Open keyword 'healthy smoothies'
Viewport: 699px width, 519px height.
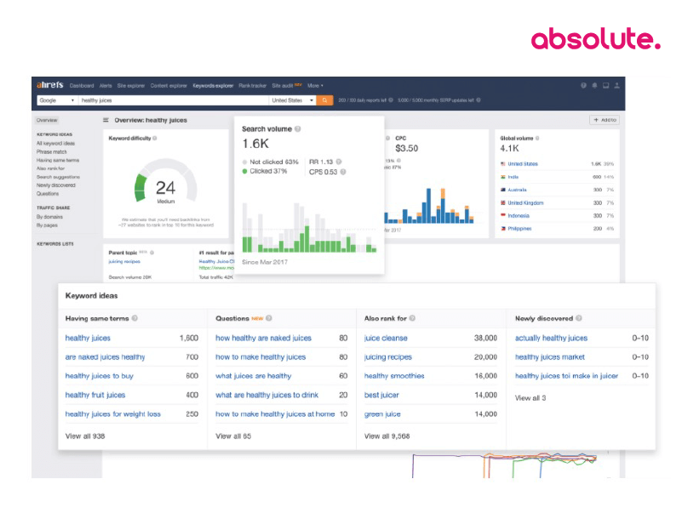(394, 376)
